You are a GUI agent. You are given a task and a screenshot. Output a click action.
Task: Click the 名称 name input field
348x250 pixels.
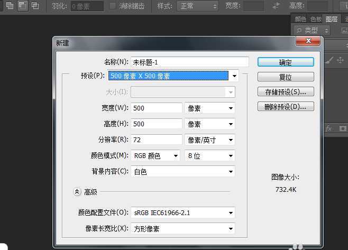tap(190, 62)
